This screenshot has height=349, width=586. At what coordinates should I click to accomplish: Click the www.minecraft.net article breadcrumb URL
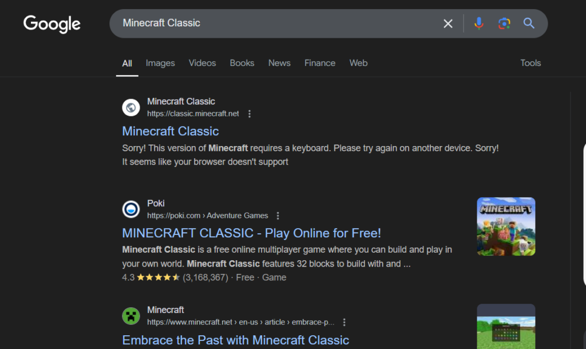click(241, 322)
